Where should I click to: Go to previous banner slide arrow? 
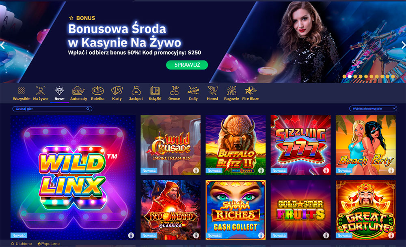2,45
